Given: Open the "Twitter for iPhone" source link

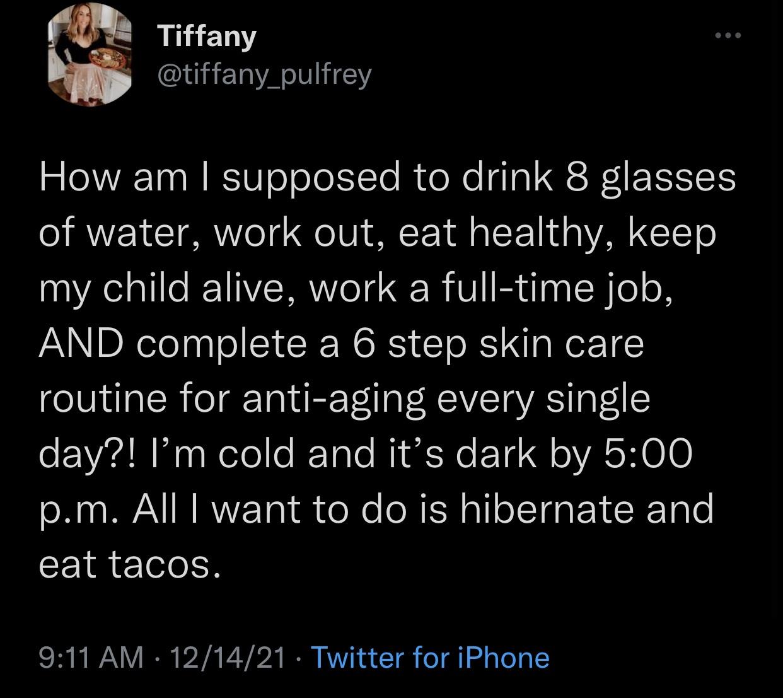Looking at the screenshot, I should (430, 657).
